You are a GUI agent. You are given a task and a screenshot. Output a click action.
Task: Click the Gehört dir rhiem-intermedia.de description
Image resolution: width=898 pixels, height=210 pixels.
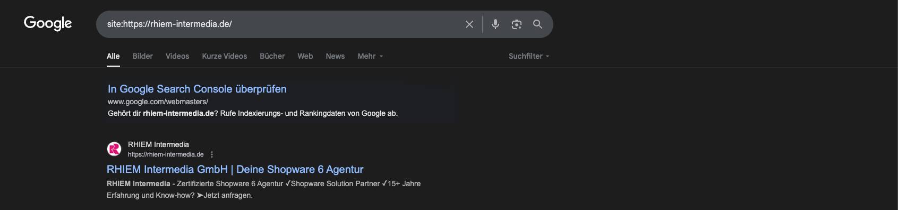253,113
